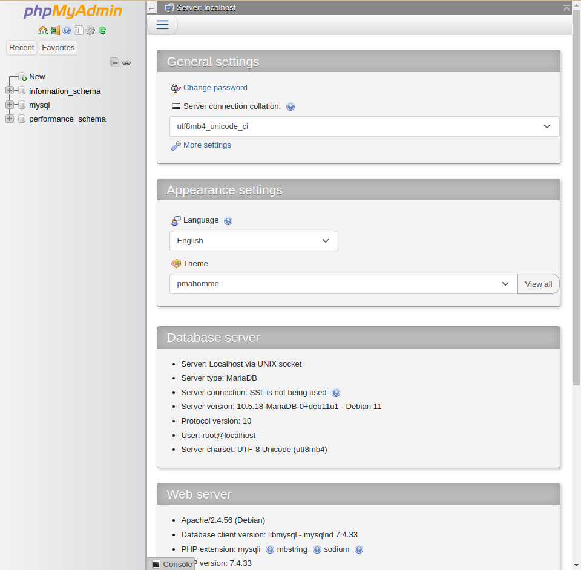581x570 pixels.
Task: Click the New database icon in tree
Action: (22, 77)
